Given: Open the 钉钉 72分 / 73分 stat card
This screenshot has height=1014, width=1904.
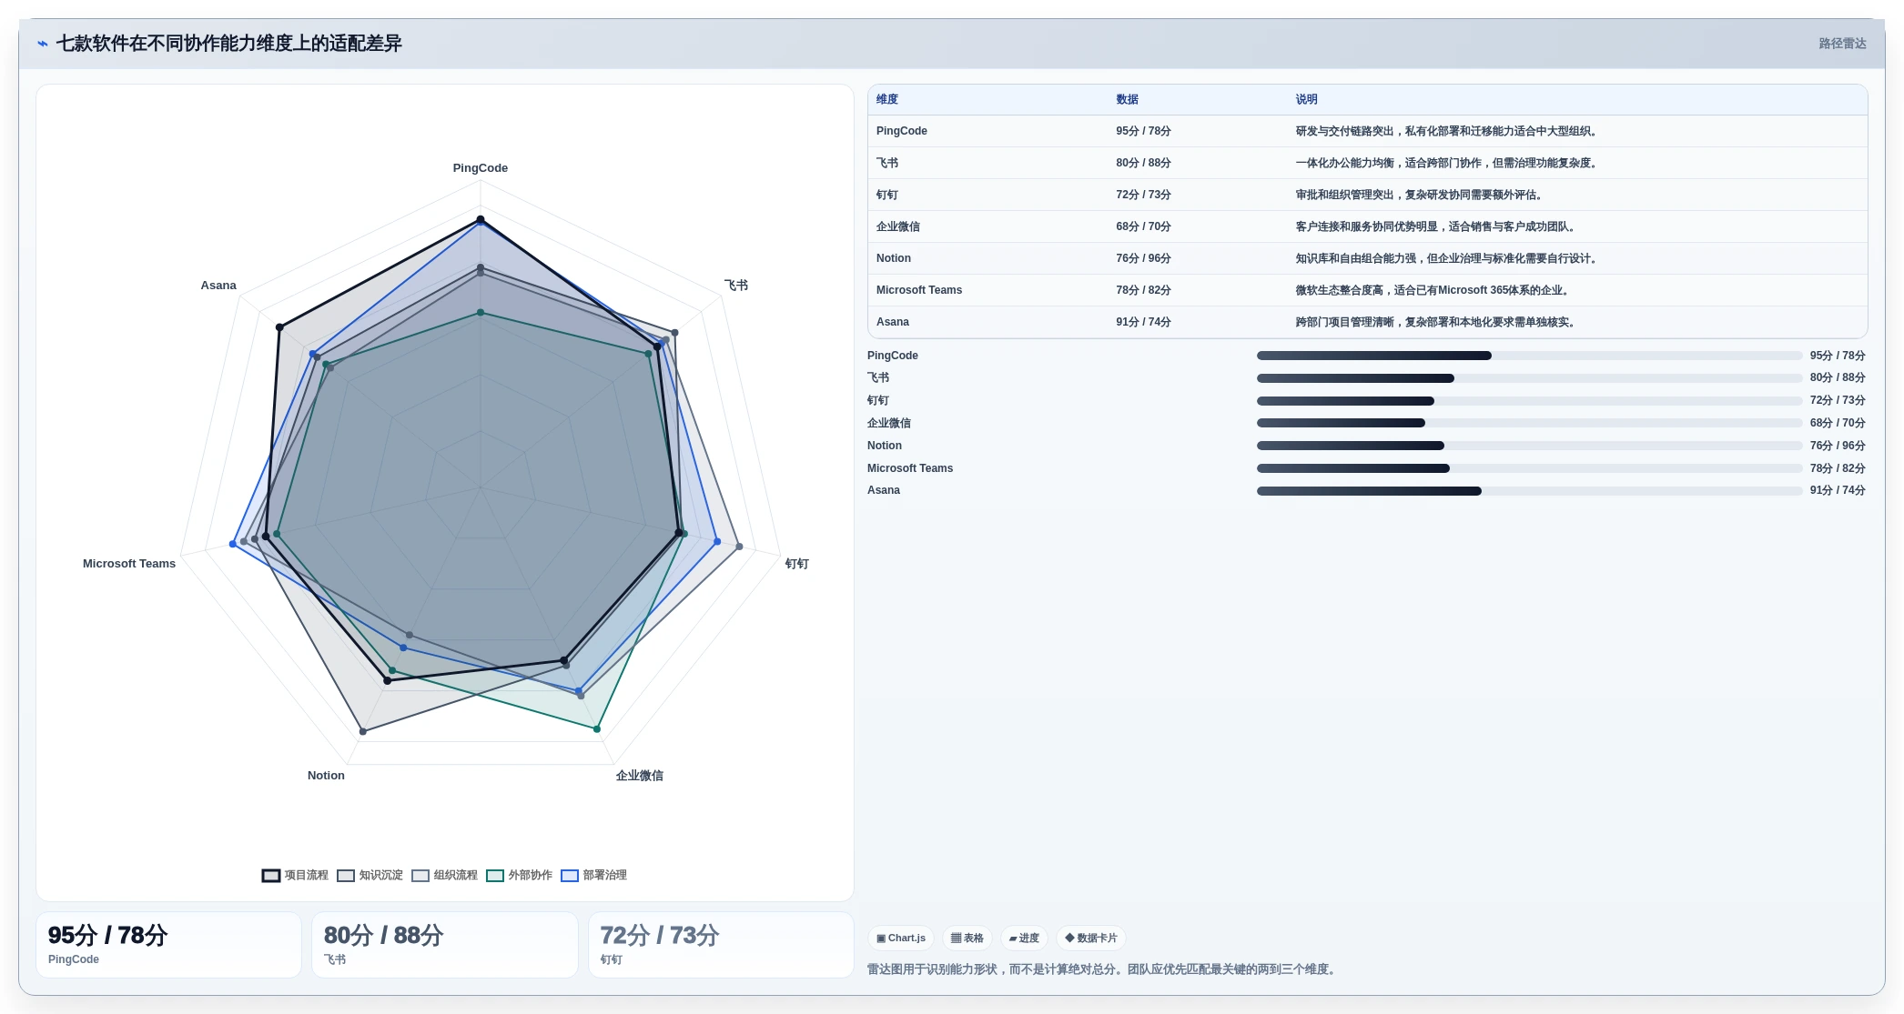Looking at the screenshot, I should [721, 945].
